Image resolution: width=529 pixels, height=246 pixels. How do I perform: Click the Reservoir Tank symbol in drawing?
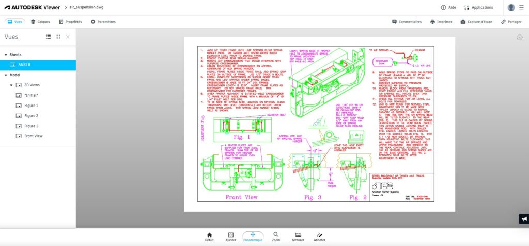[382, 62]
